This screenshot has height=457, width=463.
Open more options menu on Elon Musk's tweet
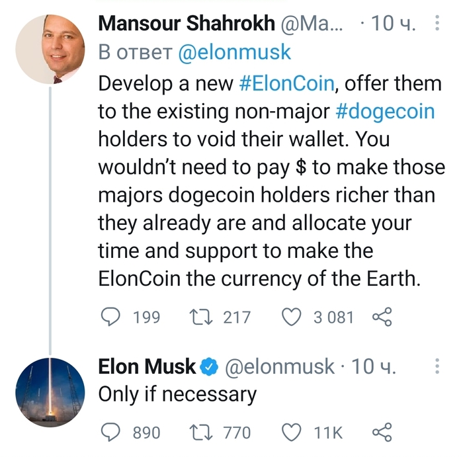point(437,366)
